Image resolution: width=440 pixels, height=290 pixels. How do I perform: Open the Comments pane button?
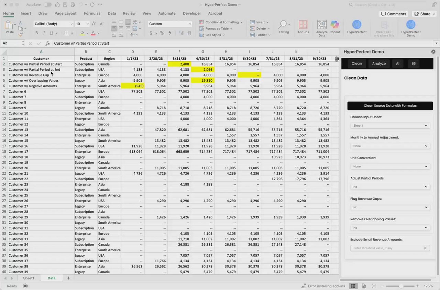tap(393, 14)
